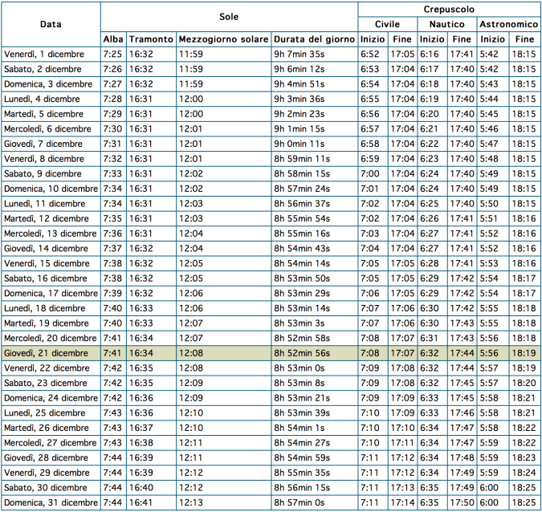Click the 'Tramonto' column header
This screenshot has height=512, width=542.
[150, 39]
